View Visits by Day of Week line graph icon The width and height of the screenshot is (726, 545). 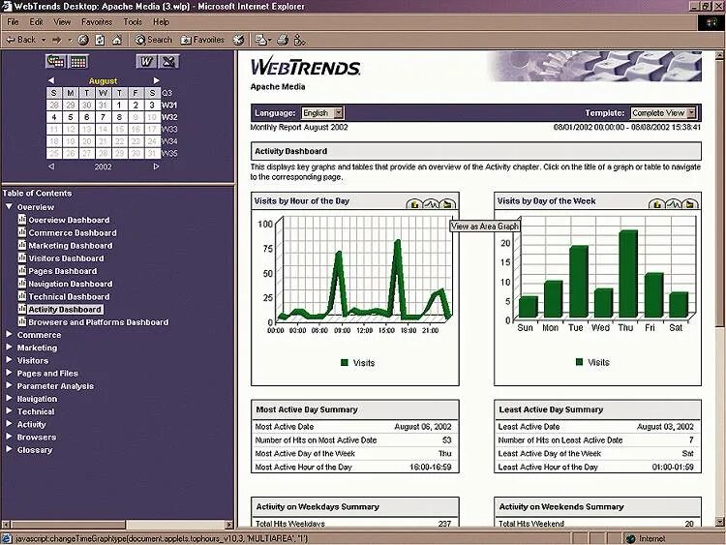(673, 203)
